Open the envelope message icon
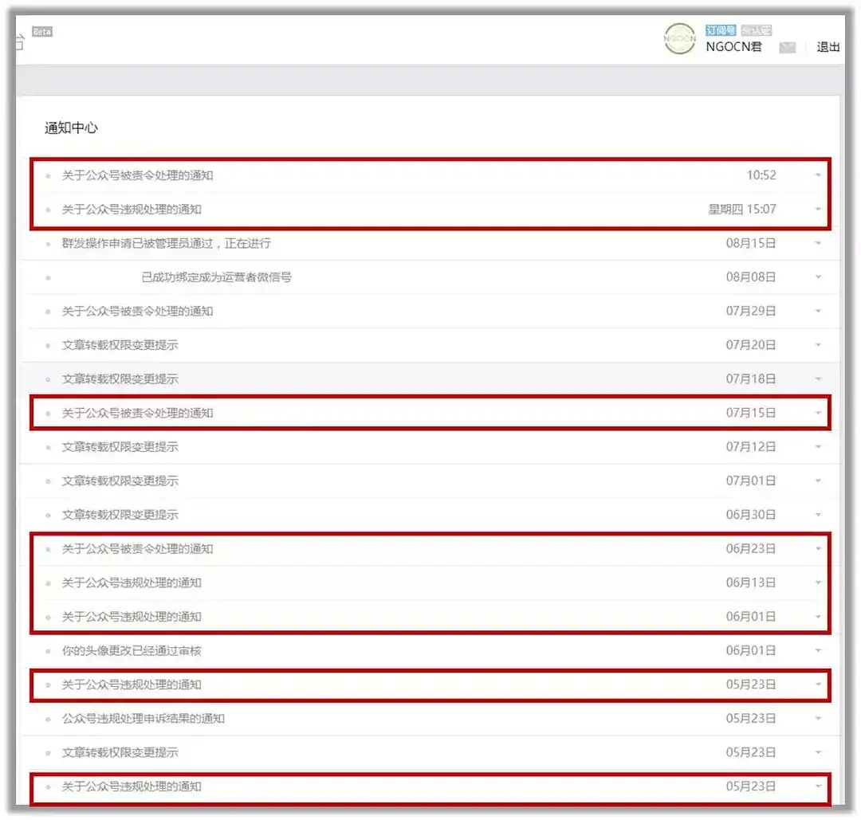This screenshot has height=820, width=861. tap(788, 48)
